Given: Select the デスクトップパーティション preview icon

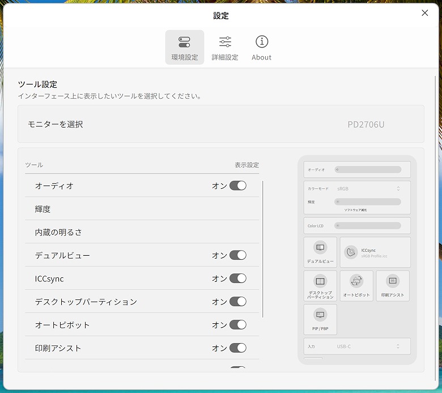Looking at the screenshot, I should pyautogui.click(x=320, y=281).
